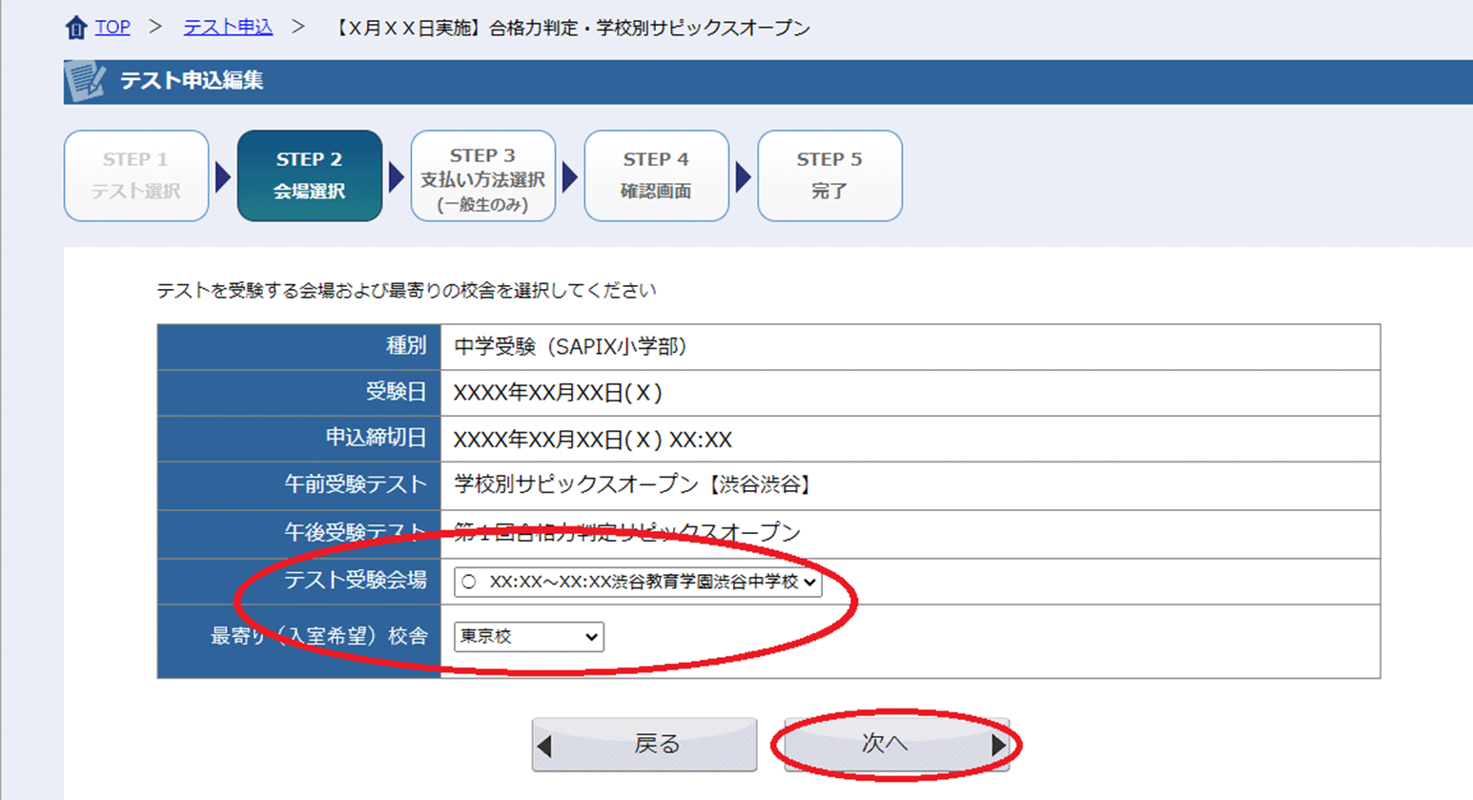Jump to the STEP 5 完了 tab

(829, 176)
